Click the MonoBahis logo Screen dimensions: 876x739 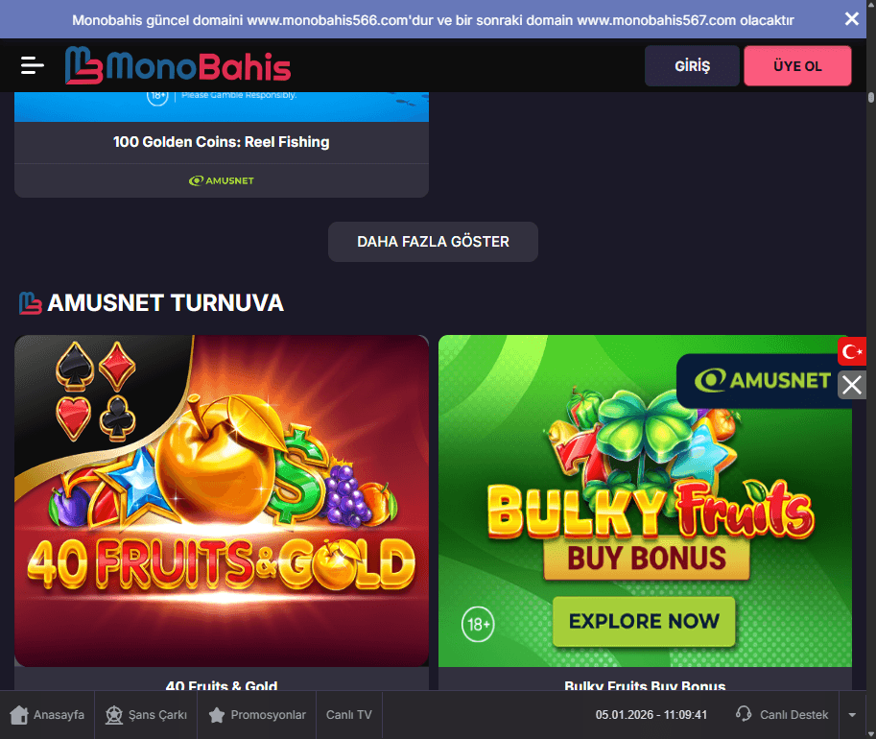coord(178,65)
